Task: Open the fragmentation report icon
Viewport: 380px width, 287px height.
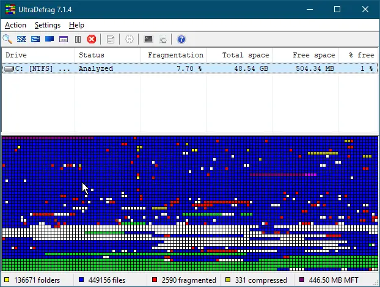Action: click(x=111, y=39)
